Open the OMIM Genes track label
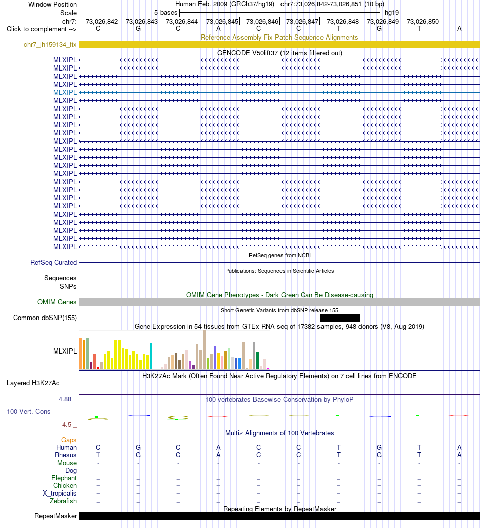 point(57,302)
